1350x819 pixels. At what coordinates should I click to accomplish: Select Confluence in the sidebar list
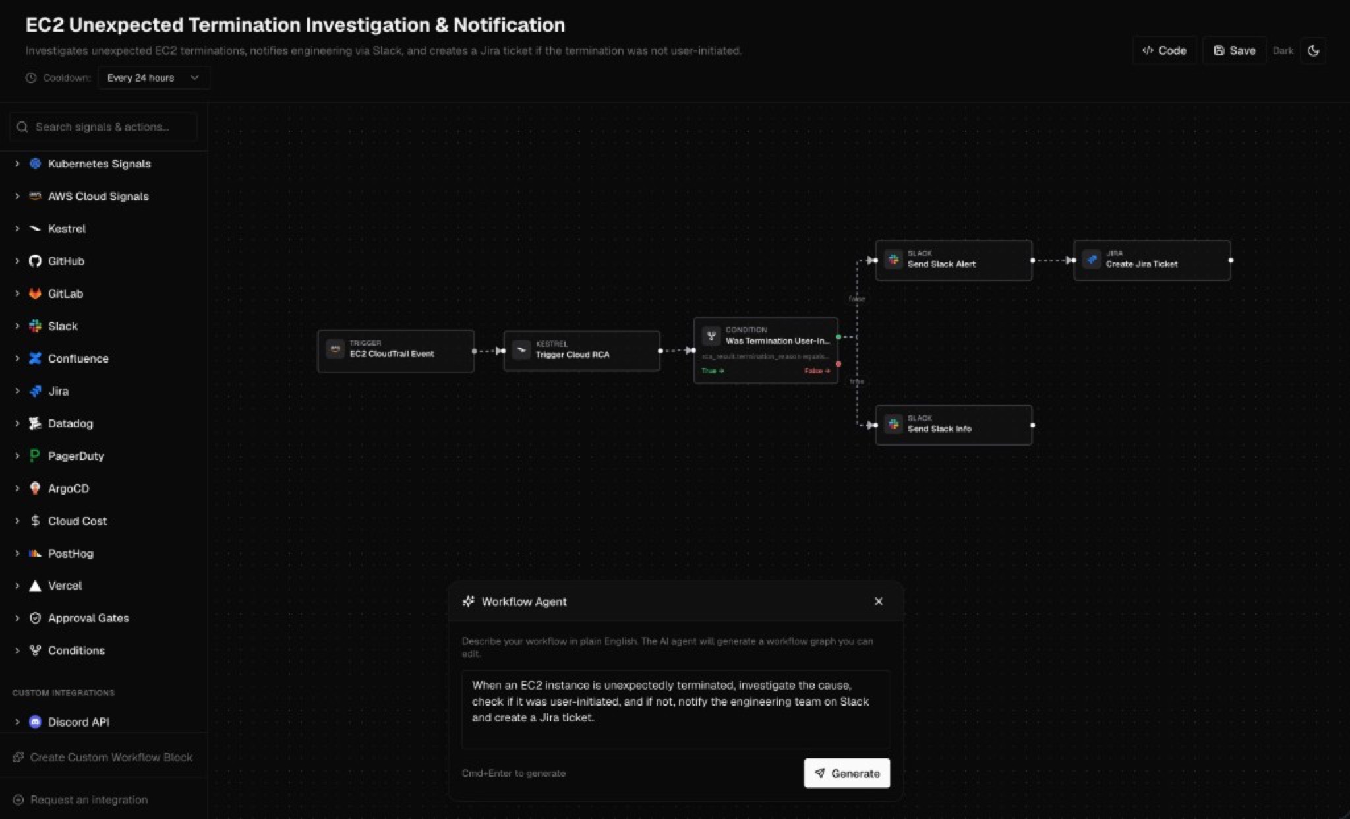tap(78, 359)
